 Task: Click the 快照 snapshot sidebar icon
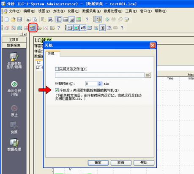click(x=14, y=127)
